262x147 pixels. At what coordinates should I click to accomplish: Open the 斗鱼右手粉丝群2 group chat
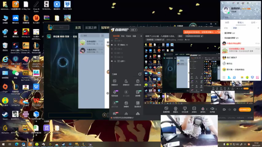coord(241,43)
